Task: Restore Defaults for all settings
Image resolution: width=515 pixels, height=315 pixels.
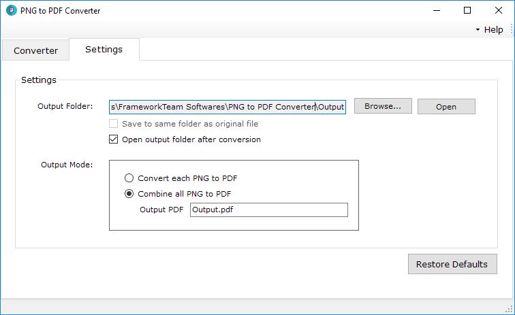Action: [x=452, y=264]
